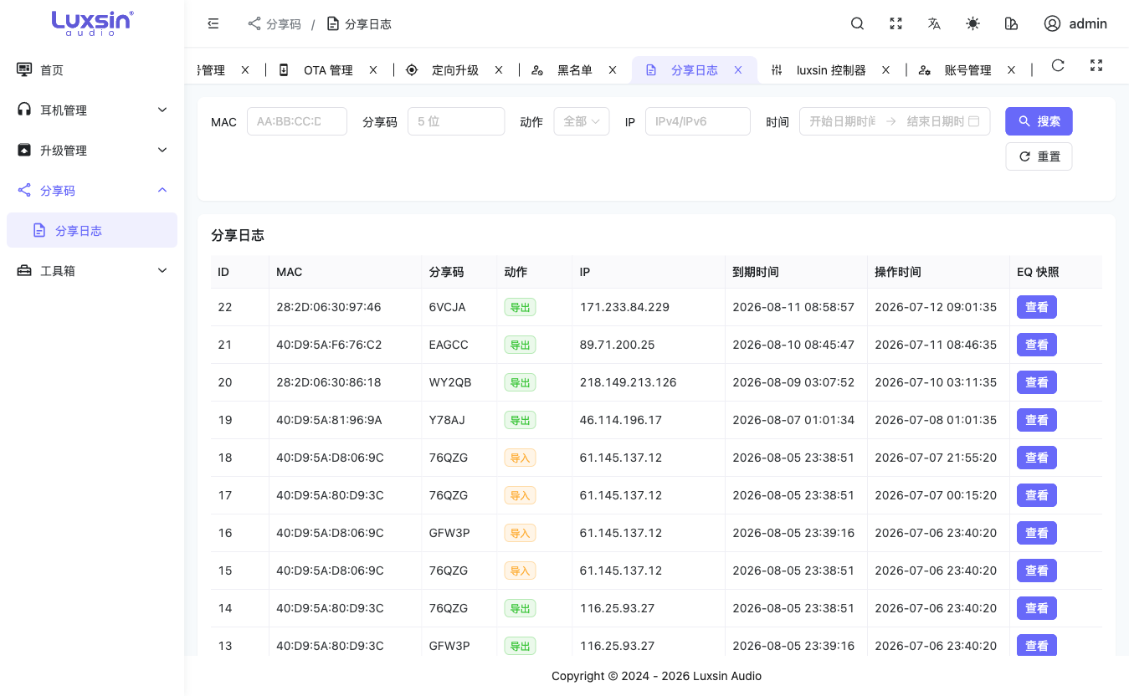This screenshot has width=1129, height=696.
Task: Click the theme color palette icon
Action: (x=1011, y=23)
